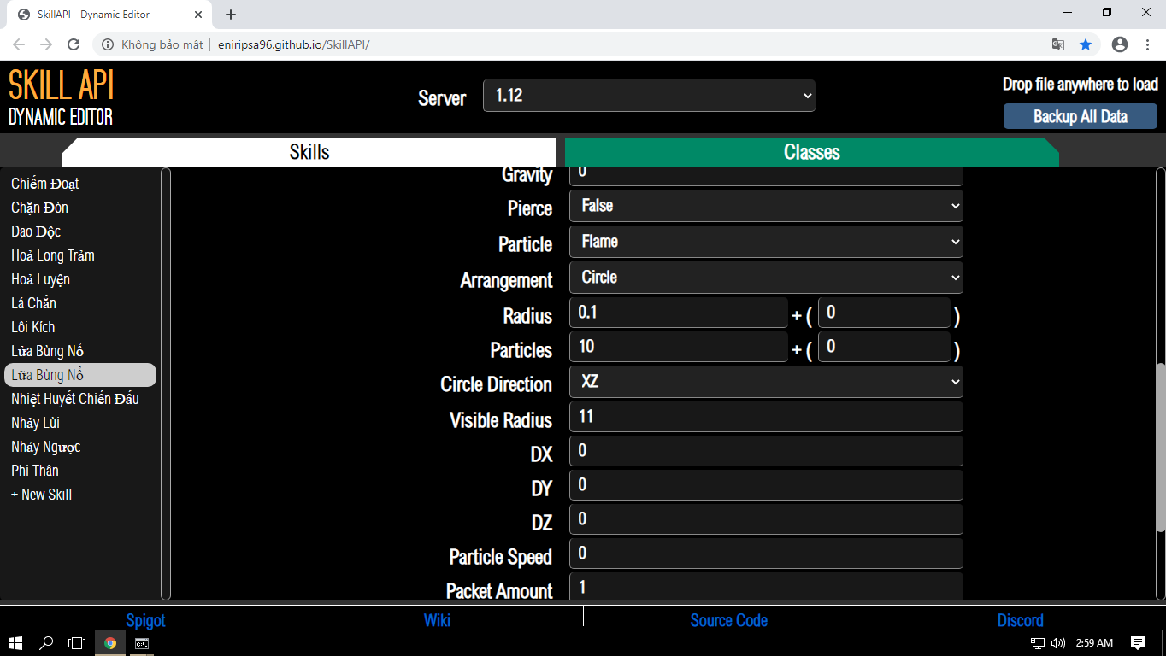Screen dimensions: 1166x656
Task: Reload the SkillAPI page
Action: [x=74, y=44]
